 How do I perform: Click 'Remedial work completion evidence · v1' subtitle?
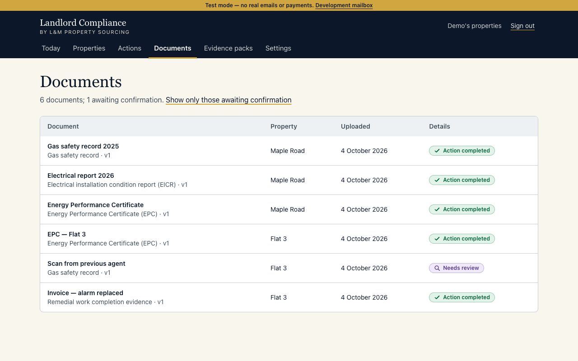(106, 302)
